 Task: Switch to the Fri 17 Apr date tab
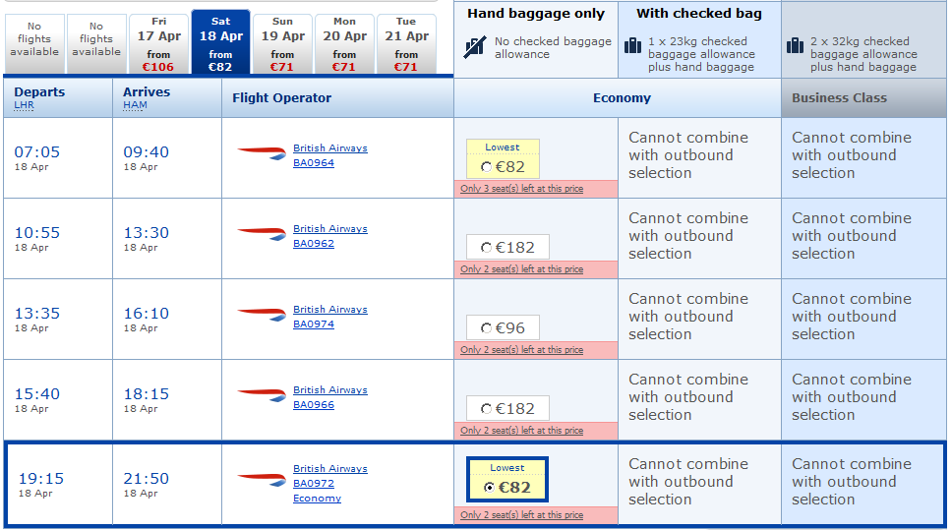point(159,43)
